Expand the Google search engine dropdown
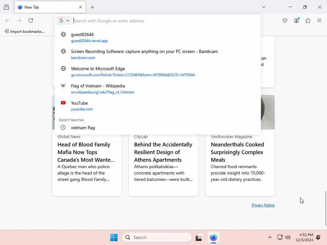The width and height of the screenshot is (327, 245). pyautogui.click(x=64, y=21)
